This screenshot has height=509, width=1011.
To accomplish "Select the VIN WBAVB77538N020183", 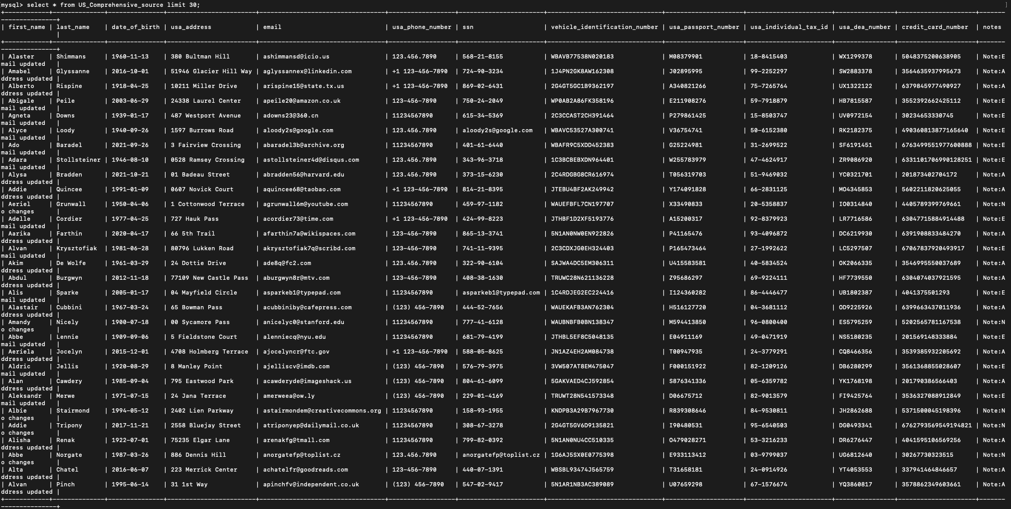I will click(583, 56).
